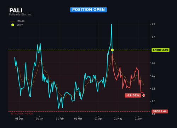Screen dimensions: 177x128
Task: Click the EMA10 legend label
Action: click(x=21, y=21)
